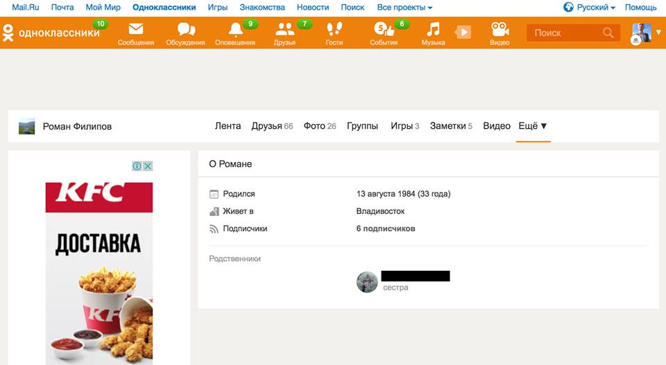Open Сообщения messages envelope icon

point(135,30)
